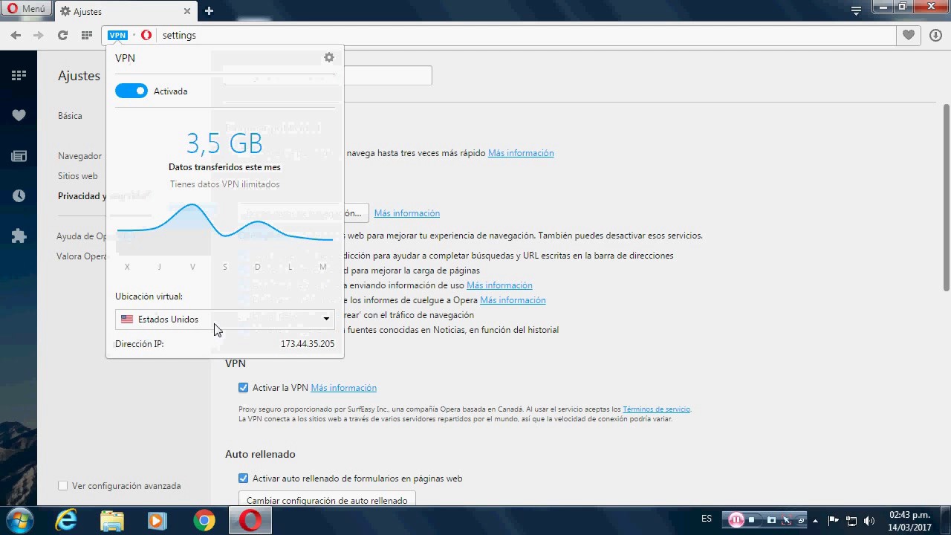Open the volume speaker icon

[x=869, y=520]
